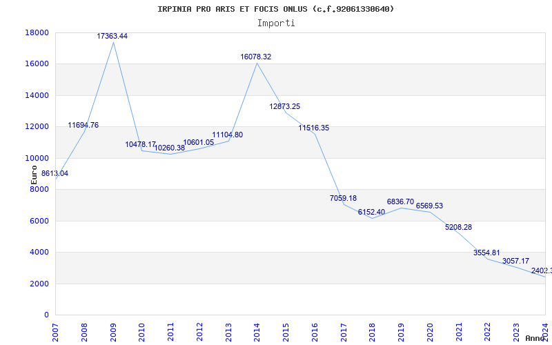This screenshot has width=552, height=345.
Task: Click the y-axis tick 12000
Action: pos(37,127)
